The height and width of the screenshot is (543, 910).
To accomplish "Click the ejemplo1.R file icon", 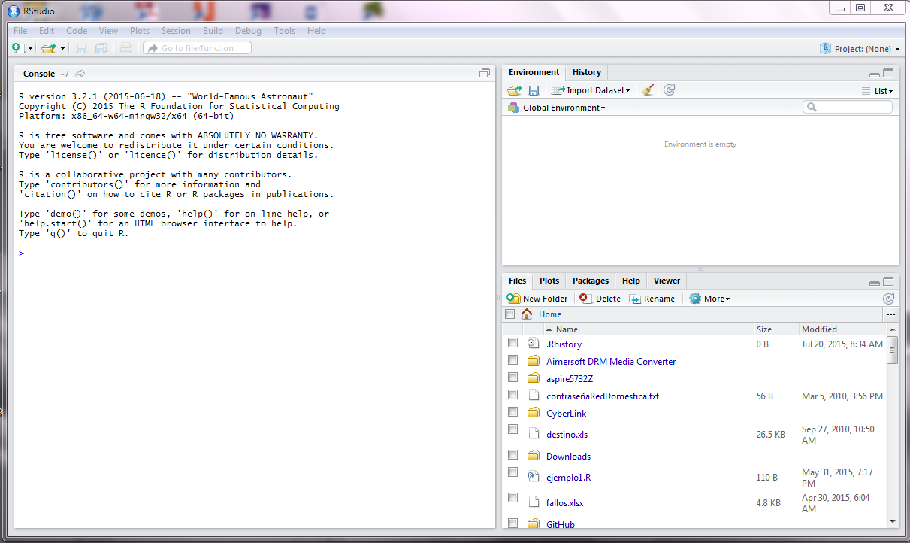I will [534, 477].
